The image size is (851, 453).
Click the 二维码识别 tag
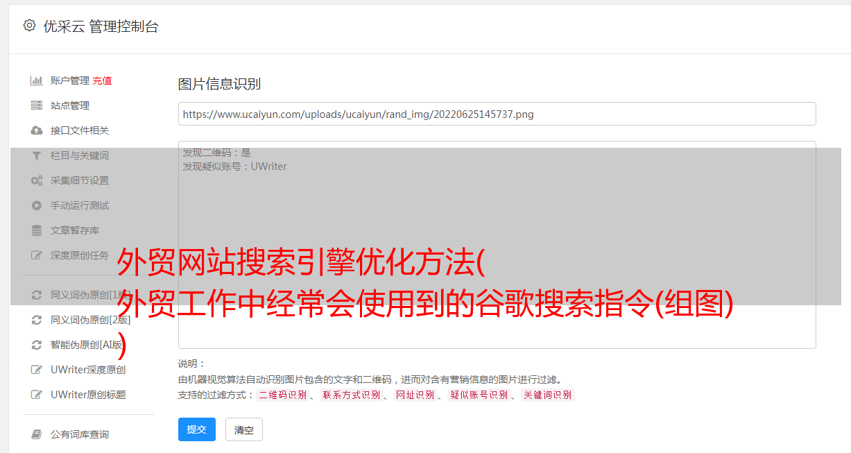[x=282, y=395]
